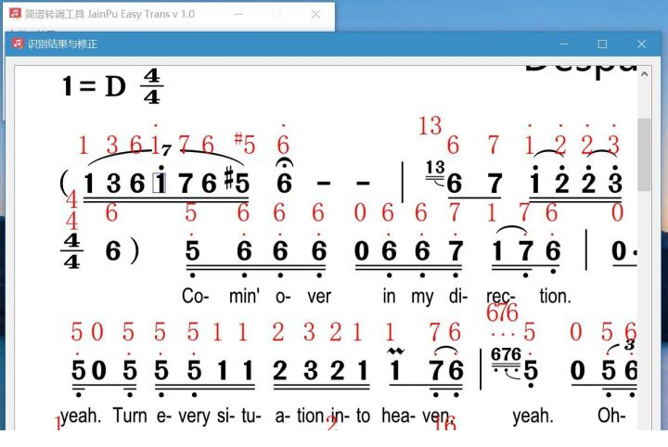This screenshot has height=447, width=668.
Task: Click the black grace note group 13
Action: click(435, 167)
